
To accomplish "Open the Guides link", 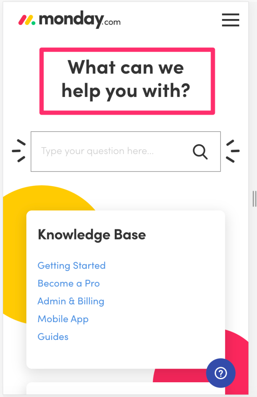I will (x=53, y=337).
